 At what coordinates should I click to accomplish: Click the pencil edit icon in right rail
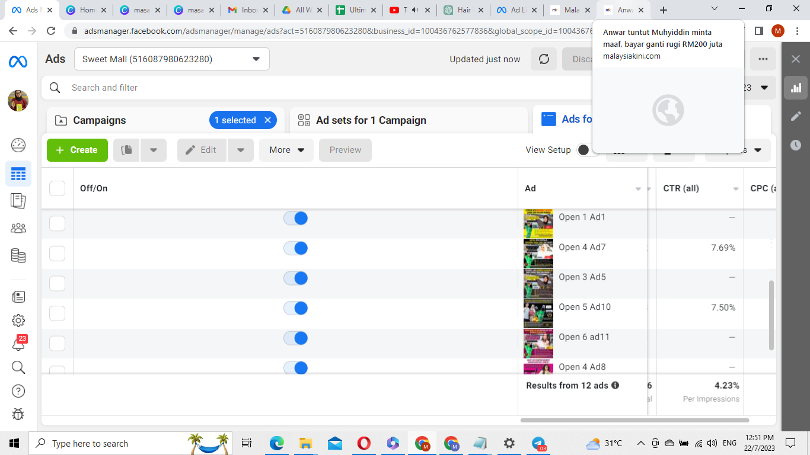(x=796, y=116)
